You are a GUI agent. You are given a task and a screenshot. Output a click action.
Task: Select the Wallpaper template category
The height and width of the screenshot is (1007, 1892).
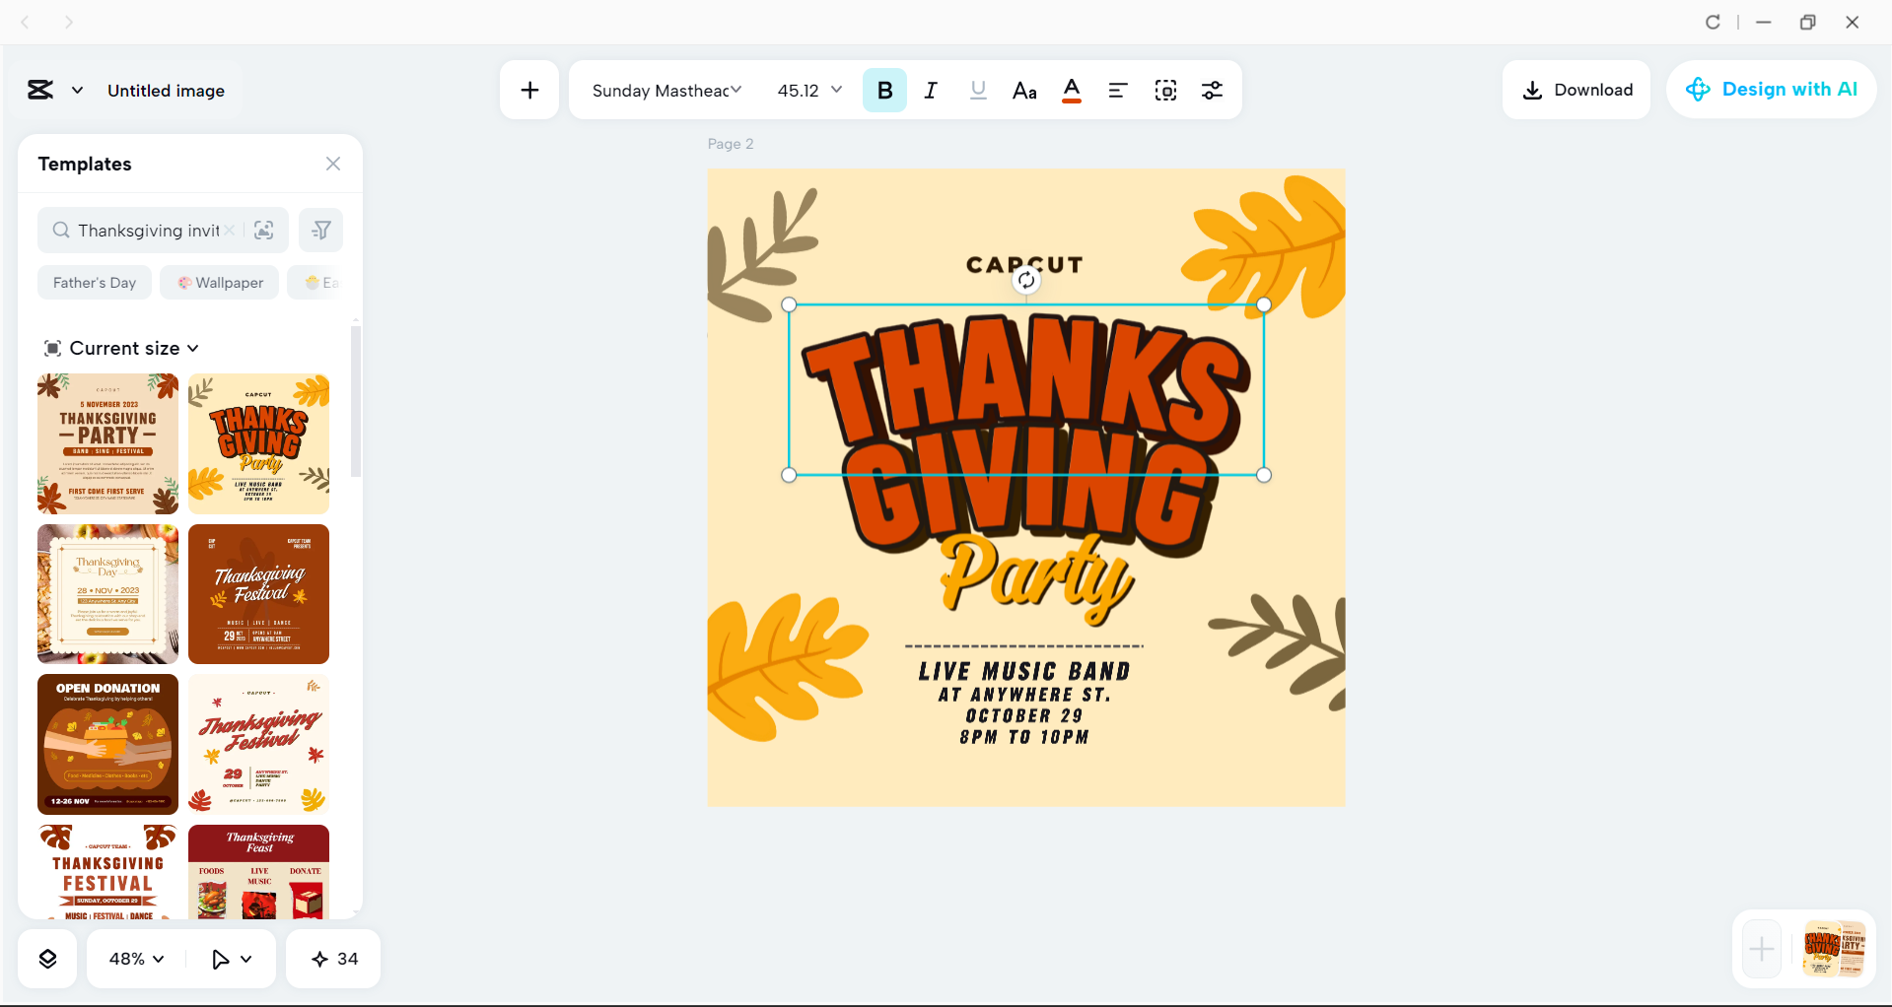click(x=219, y=282)
